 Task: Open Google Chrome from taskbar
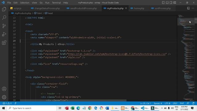coord(90,108)
